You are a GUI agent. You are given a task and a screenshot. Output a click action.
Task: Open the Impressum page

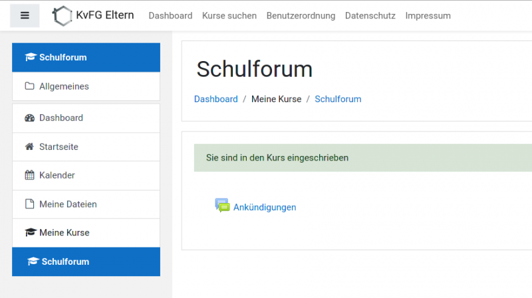(x=428, y=15)
